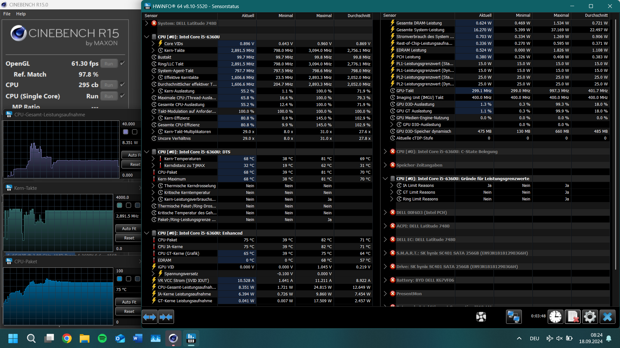This screenshot has width=620, height=348.
Task: Toggle the checkmark beside the OpenGL Run button
Action: (123, 63)
